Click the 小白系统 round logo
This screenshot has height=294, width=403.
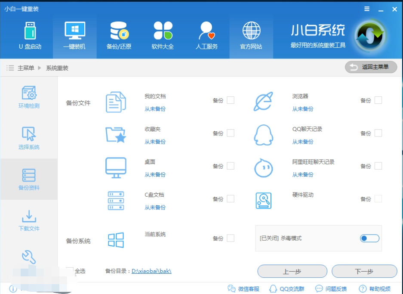pos(370,36)
